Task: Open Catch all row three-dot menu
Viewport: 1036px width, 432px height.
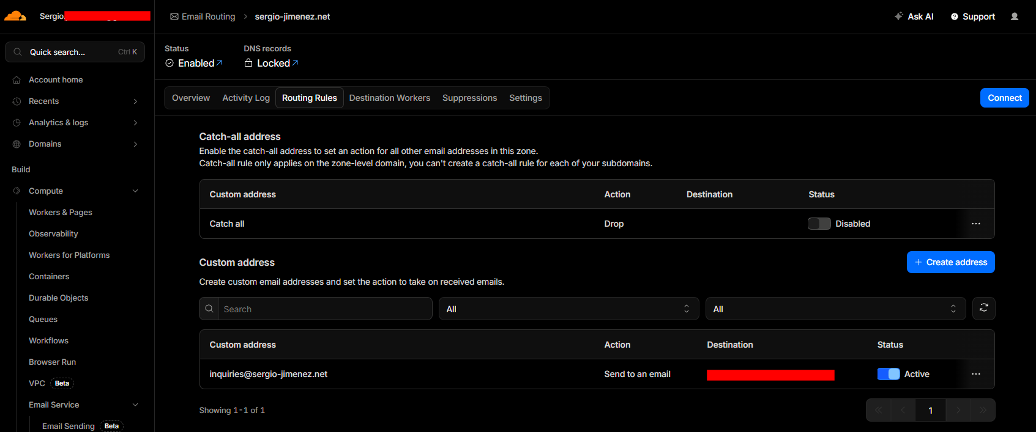Action: coord(976,224)
